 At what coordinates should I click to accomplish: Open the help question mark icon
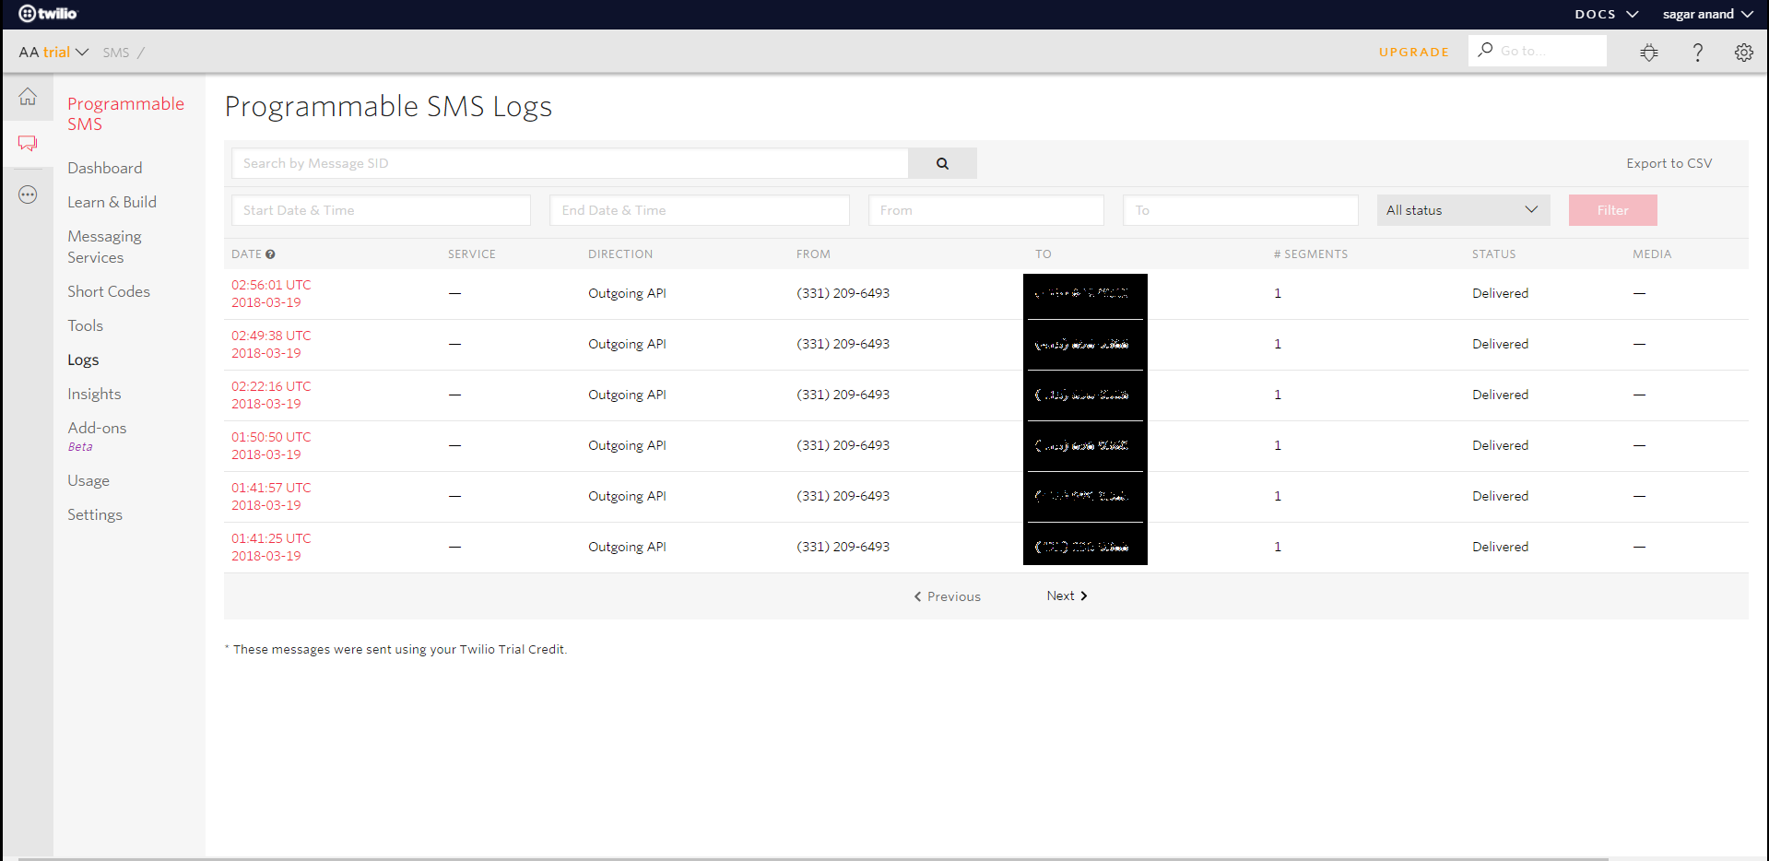pyautogui.click(x=1697, y=53)
